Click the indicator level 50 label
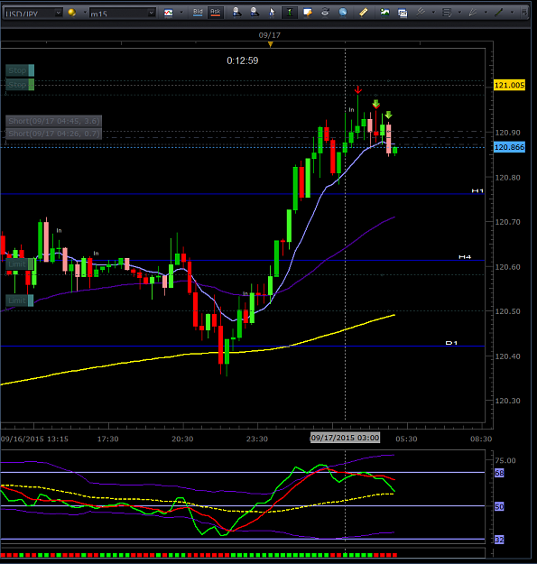The image size is (537, 564). [x=499, y=507]
